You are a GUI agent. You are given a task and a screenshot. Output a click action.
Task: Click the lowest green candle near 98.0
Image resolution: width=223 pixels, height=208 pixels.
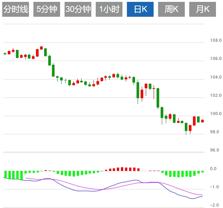186,128
